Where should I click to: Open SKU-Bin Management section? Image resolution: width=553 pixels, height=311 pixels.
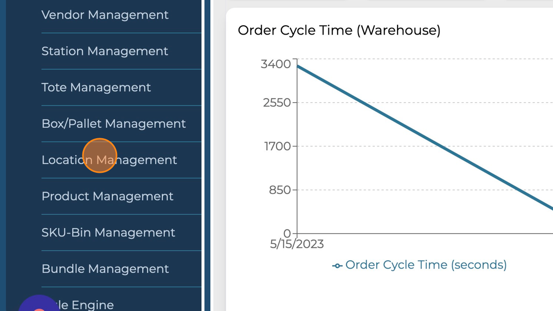pos(108,233)
